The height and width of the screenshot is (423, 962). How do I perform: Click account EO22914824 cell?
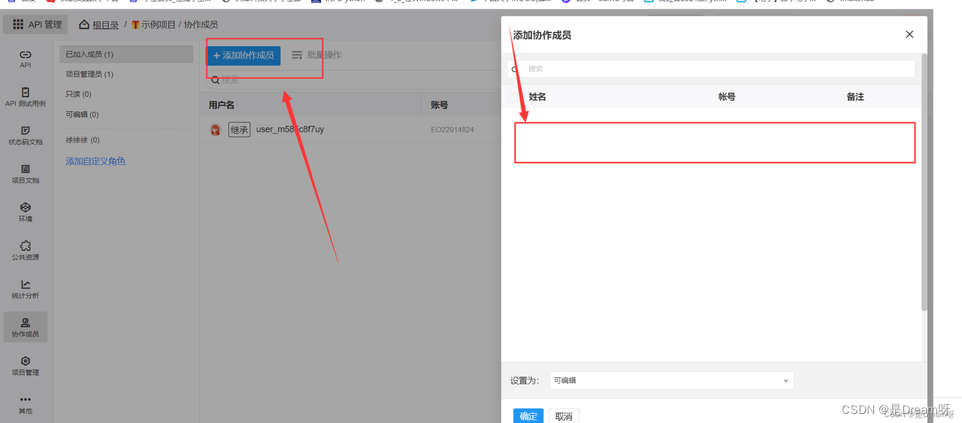(452, 130)
